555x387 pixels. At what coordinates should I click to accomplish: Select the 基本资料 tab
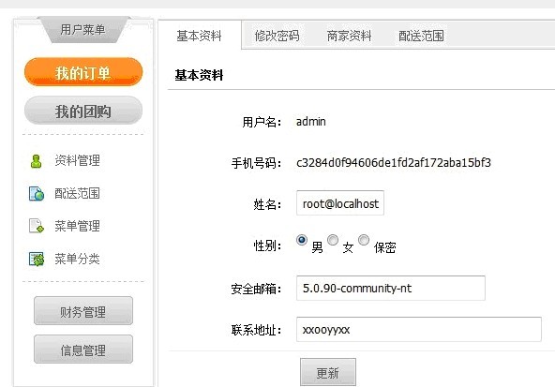[x=199, y=36]
